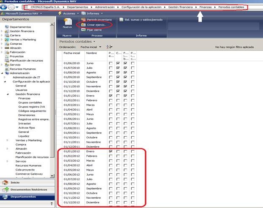Image resolution: width=263 pixels, height=208 pixels.
Task: Collapse the Administración node arrow
Action: tap(2, 73)
